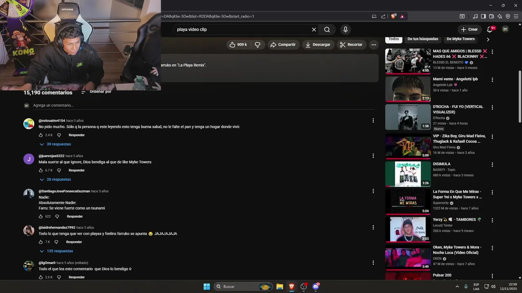Image resolution: width=522 pixels, height=293 pixels.
Task: Open the @lgOmar0 channel link
Action: point(47,263)
